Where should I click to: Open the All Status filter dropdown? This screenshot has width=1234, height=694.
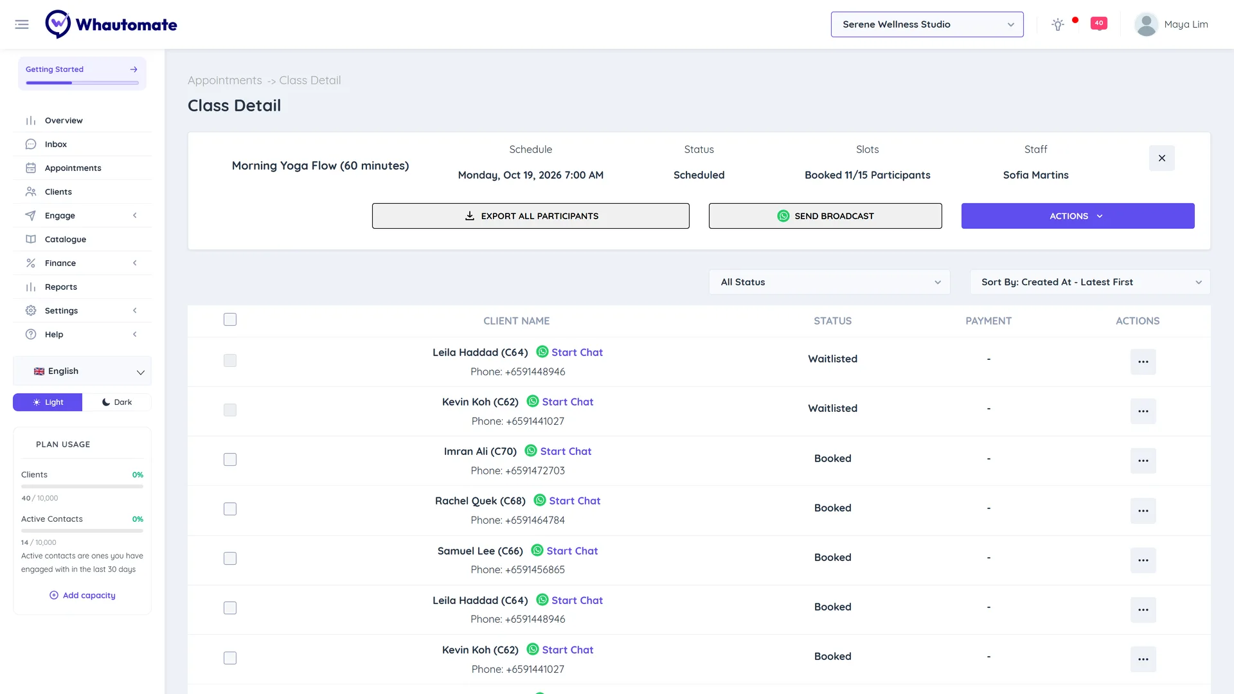point(829,282)
